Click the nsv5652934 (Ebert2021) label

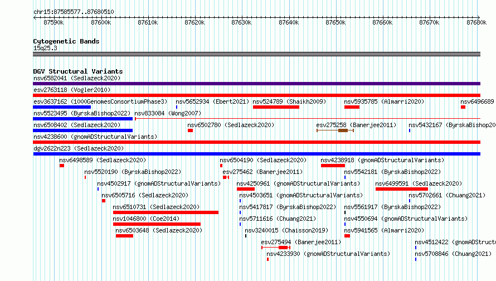point(212,101)
